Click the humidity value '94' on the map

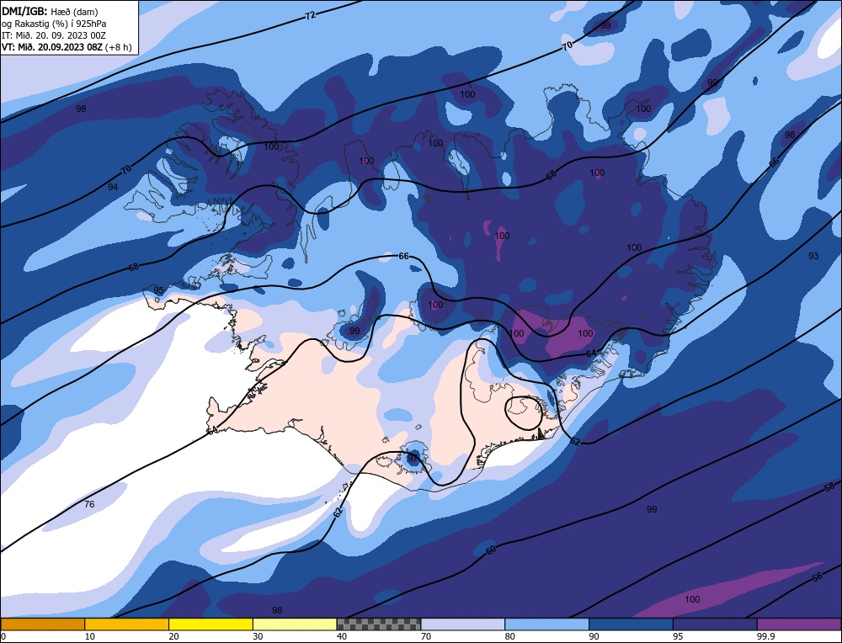click(113, 187)
